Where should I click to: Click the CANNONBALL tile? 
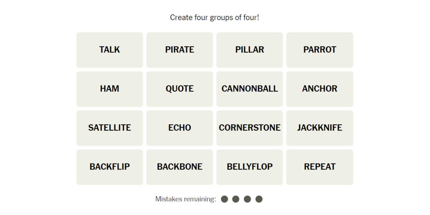(x=249, y=89)
